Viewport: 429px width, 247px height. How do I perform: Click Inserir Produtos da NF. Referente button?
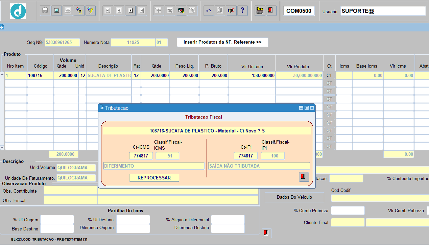222,42
